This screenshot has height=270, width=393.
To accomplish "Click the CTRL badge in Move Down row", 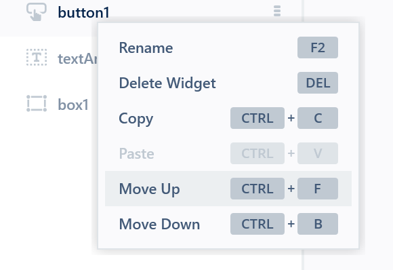I will [x=257, y=224].
